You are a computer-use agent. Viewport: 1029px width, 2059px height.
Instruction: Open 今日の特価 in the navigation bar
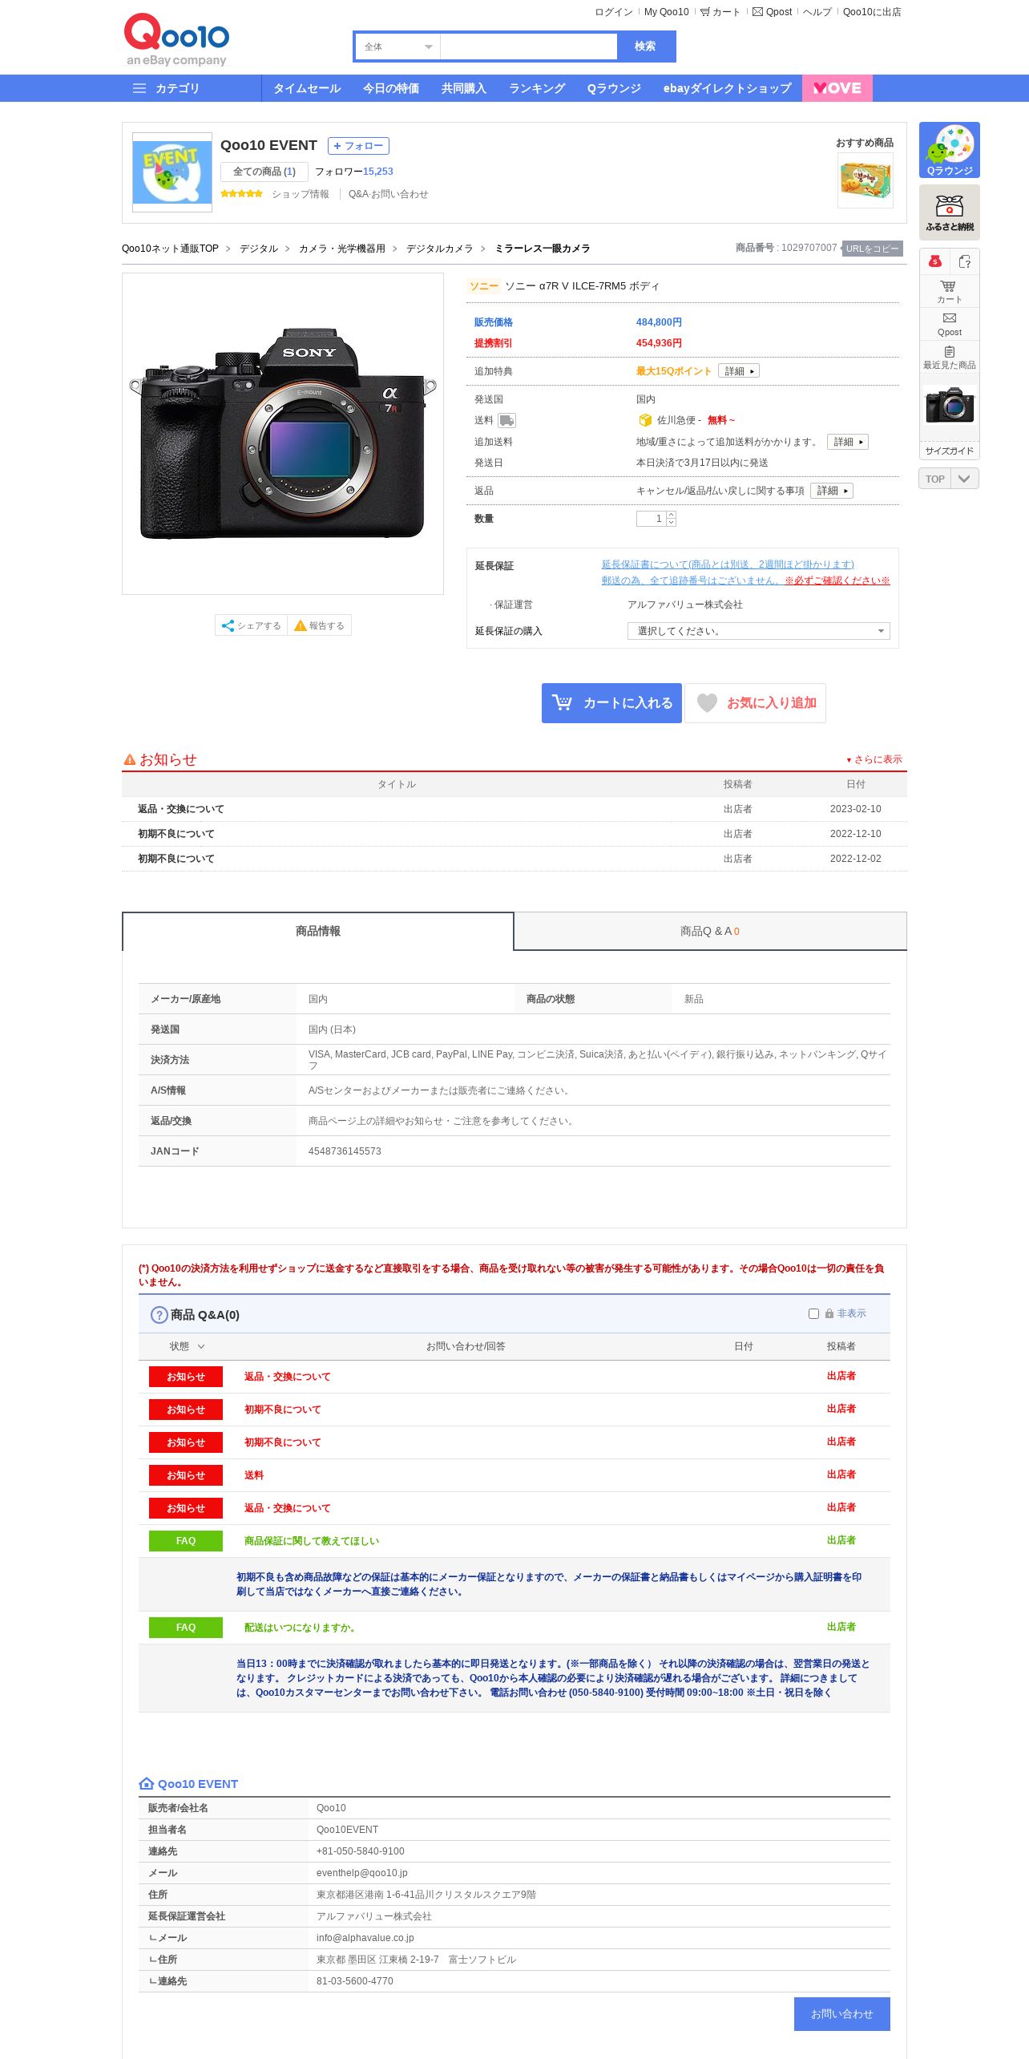click(x=391, y=88)
